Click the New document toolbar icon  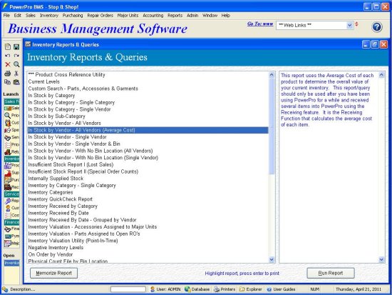coord(8,46)
